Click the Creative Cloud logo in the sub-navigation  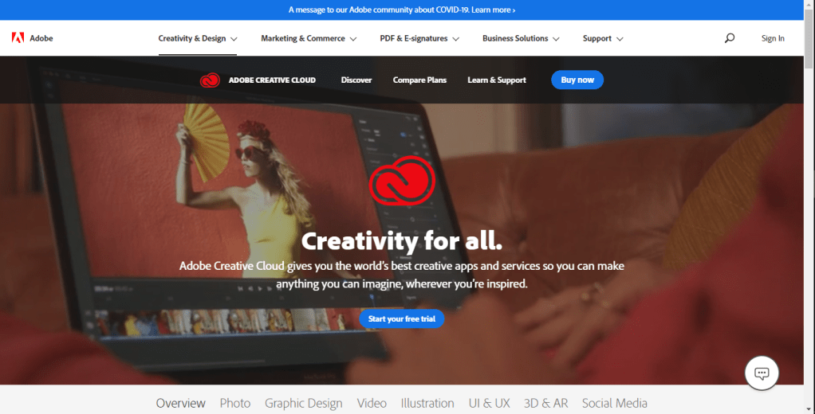coord(210,80)
